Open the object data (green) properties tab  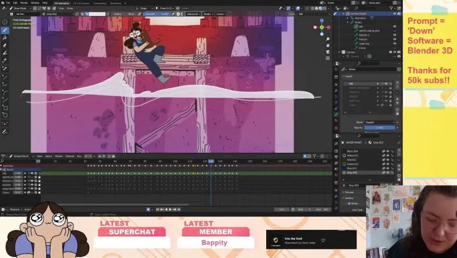[337, 114]
